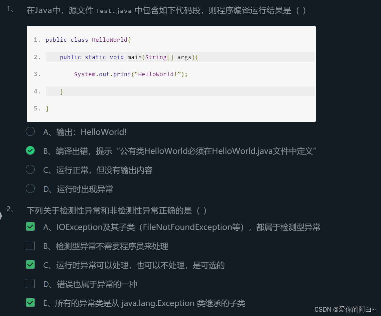Check option D "错误也属于异常的一种"
Screen dimensions: 381x316
(30, 283)
